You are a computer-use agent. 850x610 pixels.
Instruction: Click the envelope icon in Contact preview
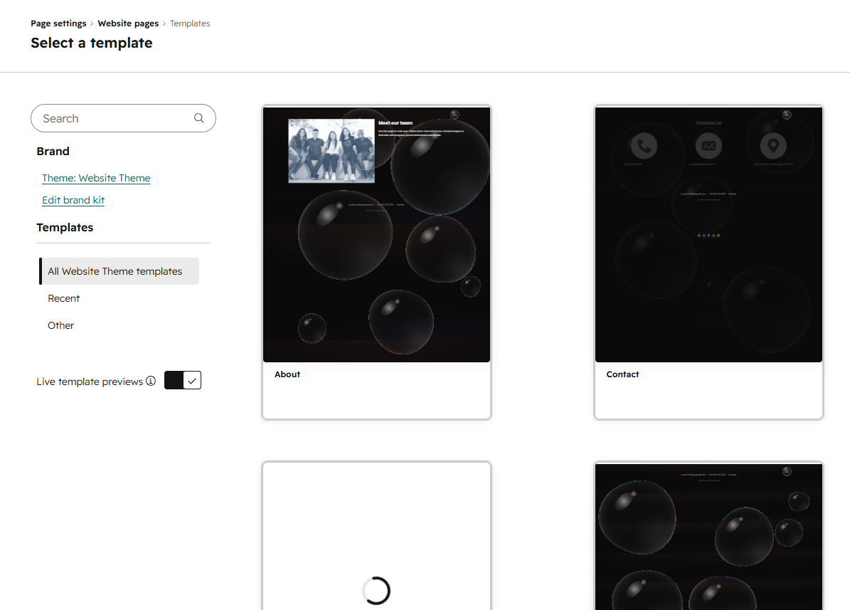click(x=708, y=145)
